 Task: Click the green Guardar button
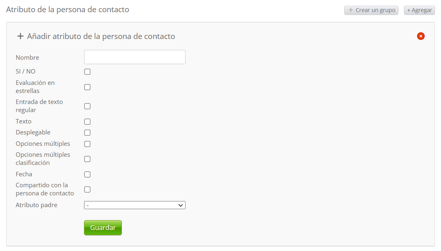pyautogui.click(x=103, y=227)
